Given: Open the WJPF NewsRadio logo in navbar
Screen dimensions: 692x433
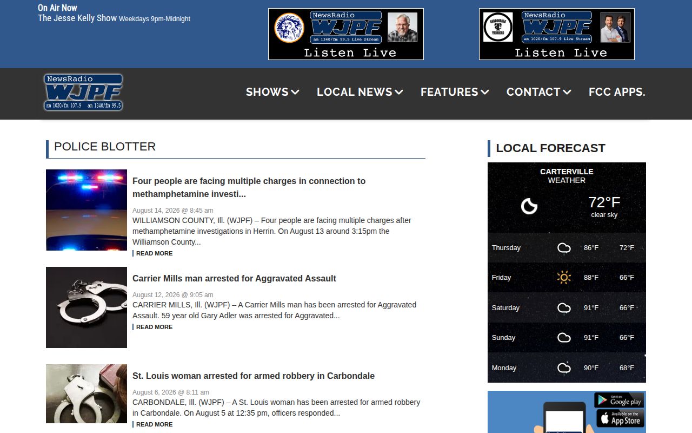Looking at the screenshot, I should coord(83,93).
